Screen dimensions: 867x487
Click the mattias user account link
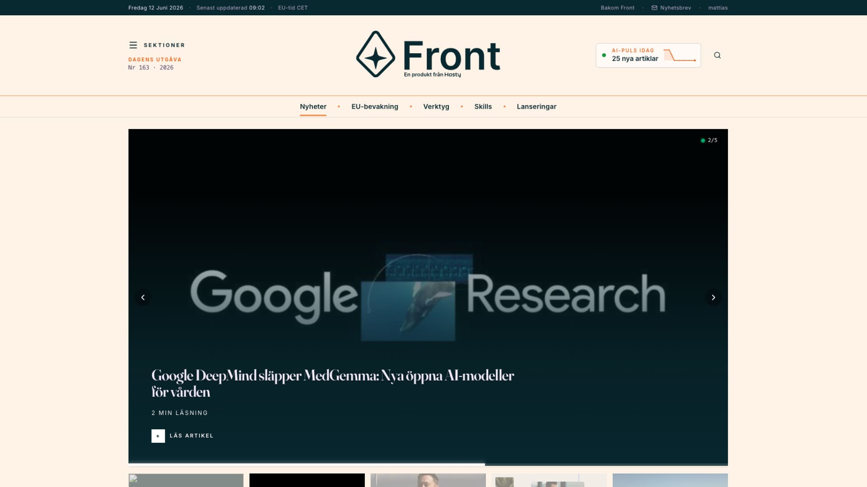[718, 8]
